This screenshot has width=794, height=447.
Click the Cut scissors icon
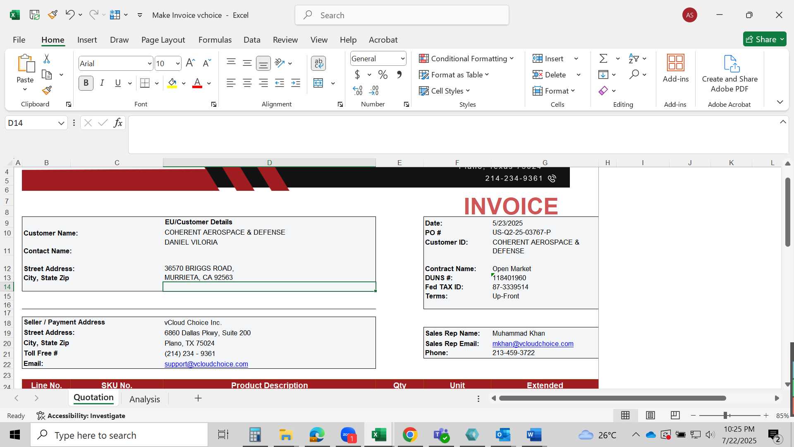click(x=47, y=59)
